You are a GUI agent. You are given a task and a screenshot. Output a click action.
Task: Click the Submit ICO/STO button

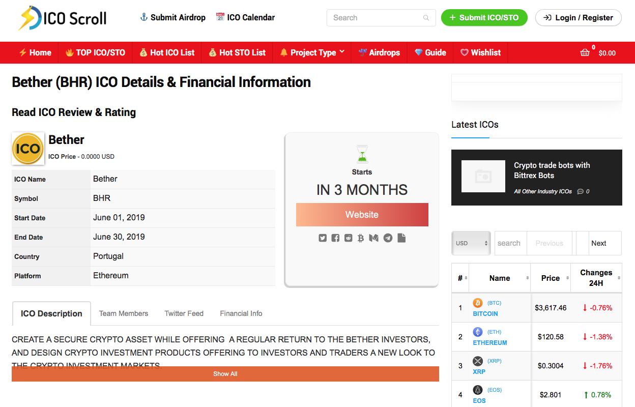click(x=484, y=18)
